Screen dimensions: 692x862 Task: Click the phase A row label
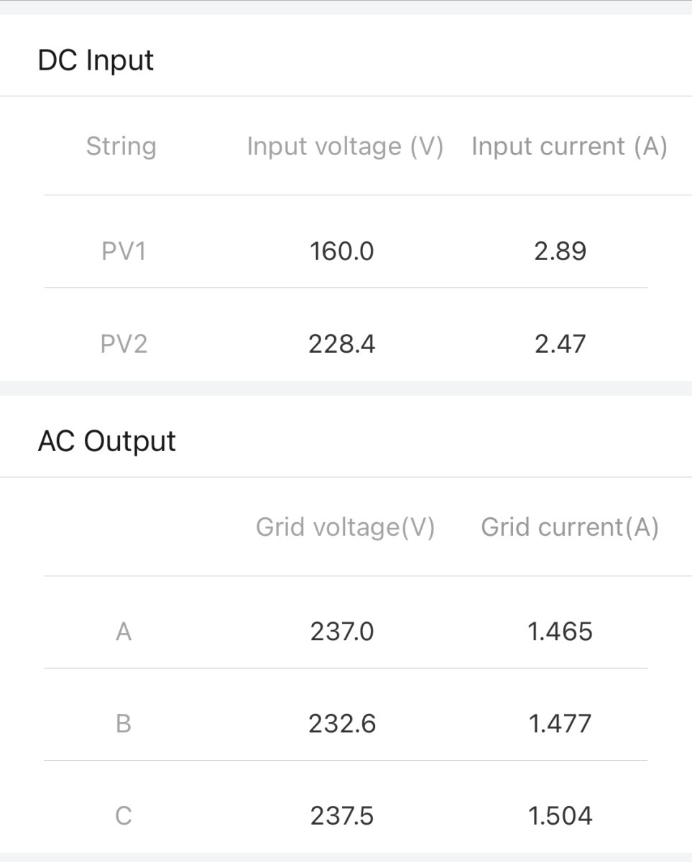[124, 632]
